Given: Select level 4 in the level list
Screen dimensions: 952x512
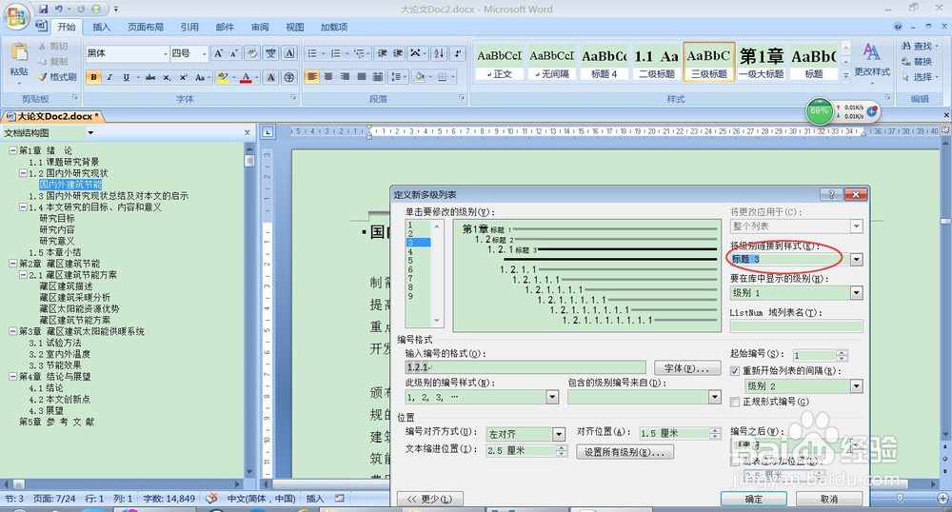Looking at the screenshot, I should click(418, 251).
